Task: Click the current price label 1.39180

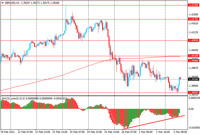Action: point(194,79)
